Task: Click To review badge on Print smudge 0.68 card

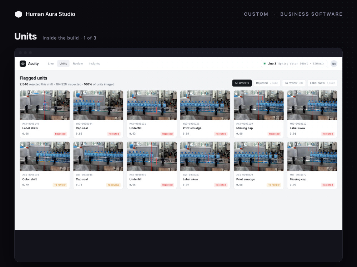Action: coord(274,185)
